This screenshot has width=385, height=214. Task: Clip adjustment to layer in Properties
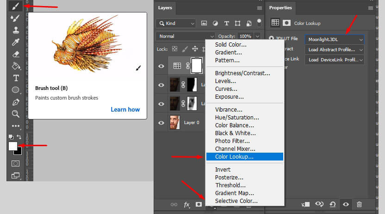tap(306, 204)
